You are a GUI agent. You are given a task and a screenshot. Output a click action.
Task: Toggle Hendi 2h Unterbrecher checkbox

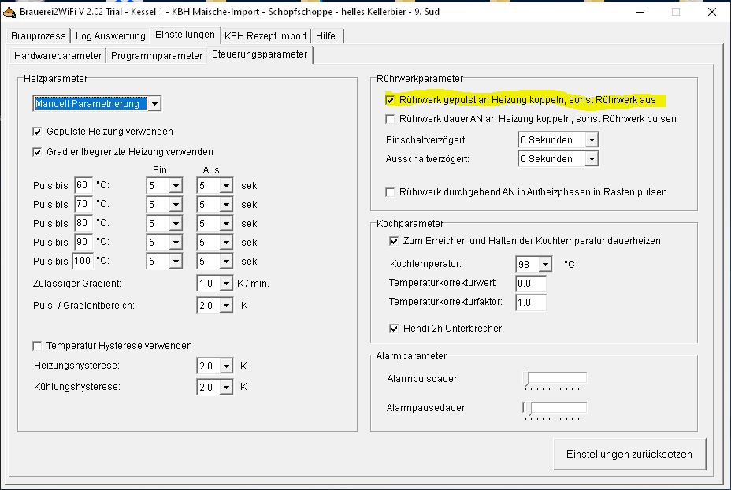pyautogui.click(x=394, y=329)
